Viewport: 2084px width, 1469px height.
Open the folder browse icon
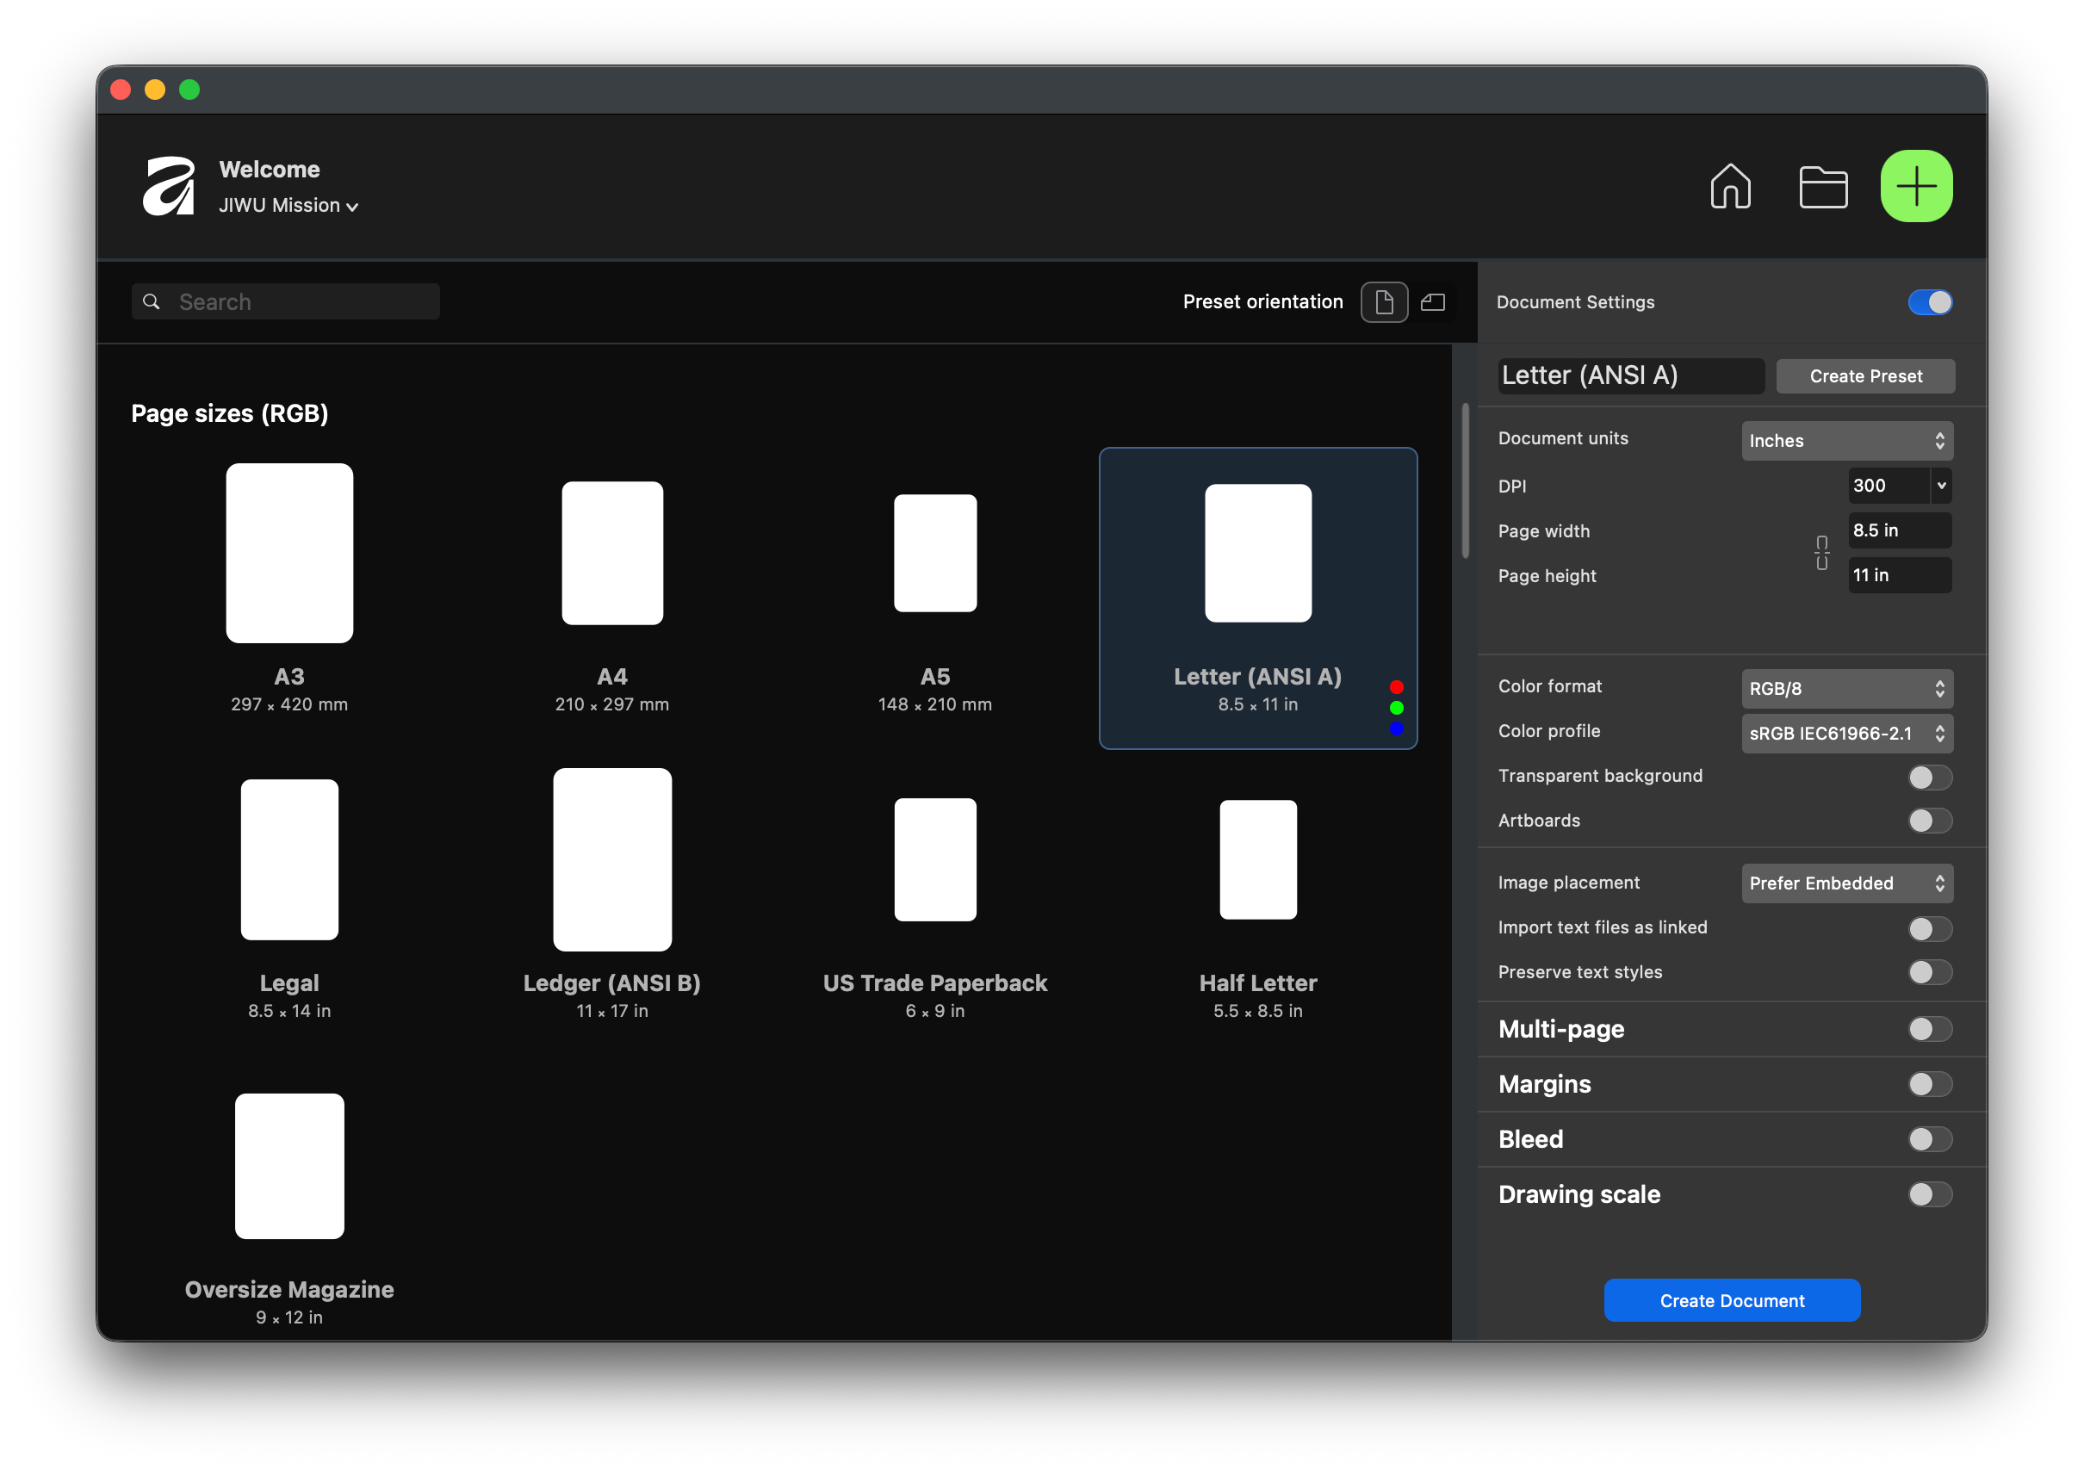pos(1822,187)
